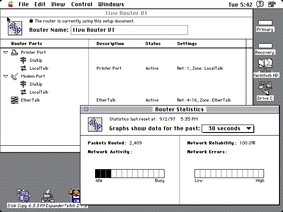Viewport: 283px width, 212px height.
Task: Open the Apple menu
Action: [x=11, y=4]
